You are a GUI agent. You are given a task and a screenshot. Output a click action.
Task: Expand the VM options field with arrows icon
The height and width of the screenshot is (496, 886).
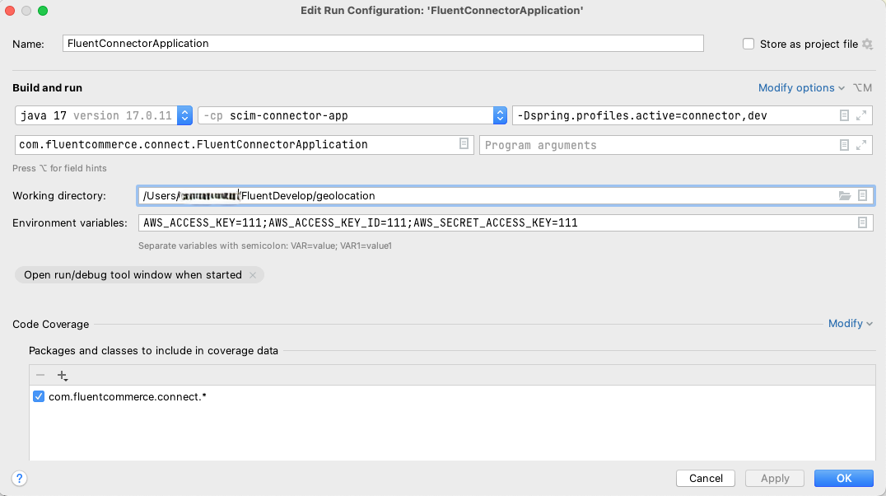[861, 116]
